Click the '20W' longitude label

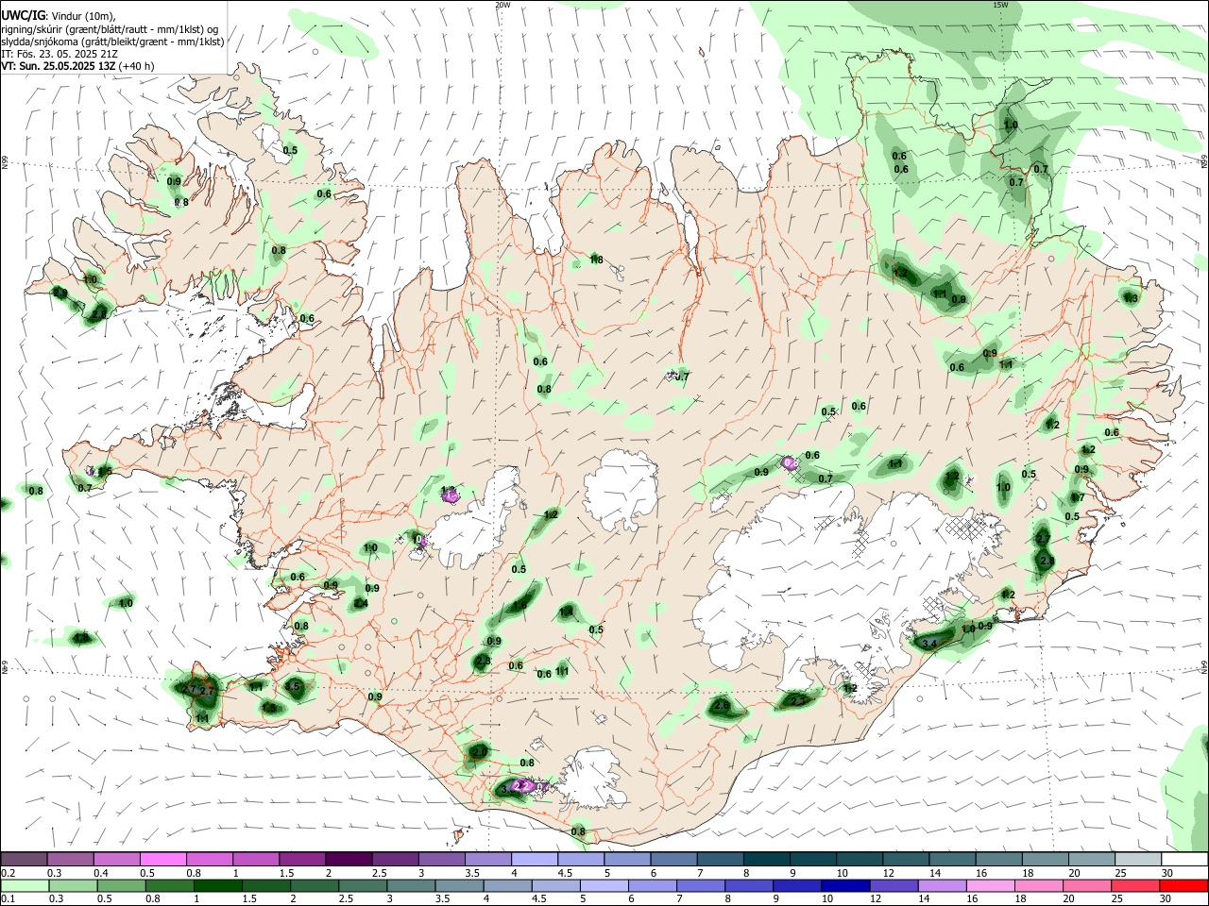click(x=503, y=5)
